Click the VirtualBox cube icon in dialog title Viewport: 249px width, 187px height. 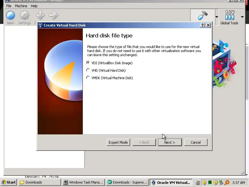click(40, 25)
